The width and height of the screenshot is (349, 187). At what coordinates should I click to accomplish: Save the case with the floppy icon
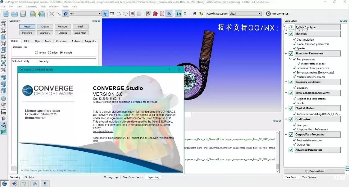point(23,14)
